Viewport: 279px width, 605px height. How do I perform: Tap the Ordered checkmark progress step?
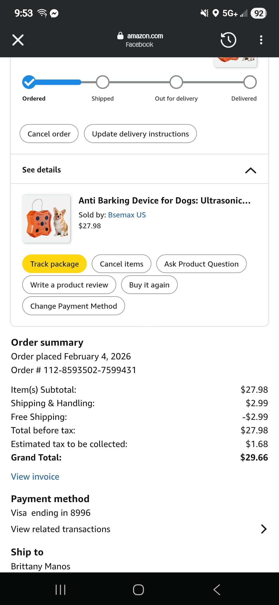pos(29,82)
